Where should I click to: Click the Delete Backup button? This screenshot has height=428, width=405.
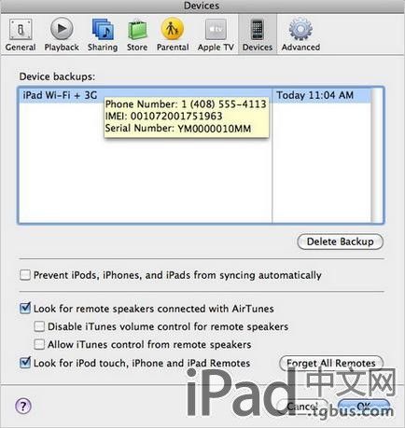340,242
